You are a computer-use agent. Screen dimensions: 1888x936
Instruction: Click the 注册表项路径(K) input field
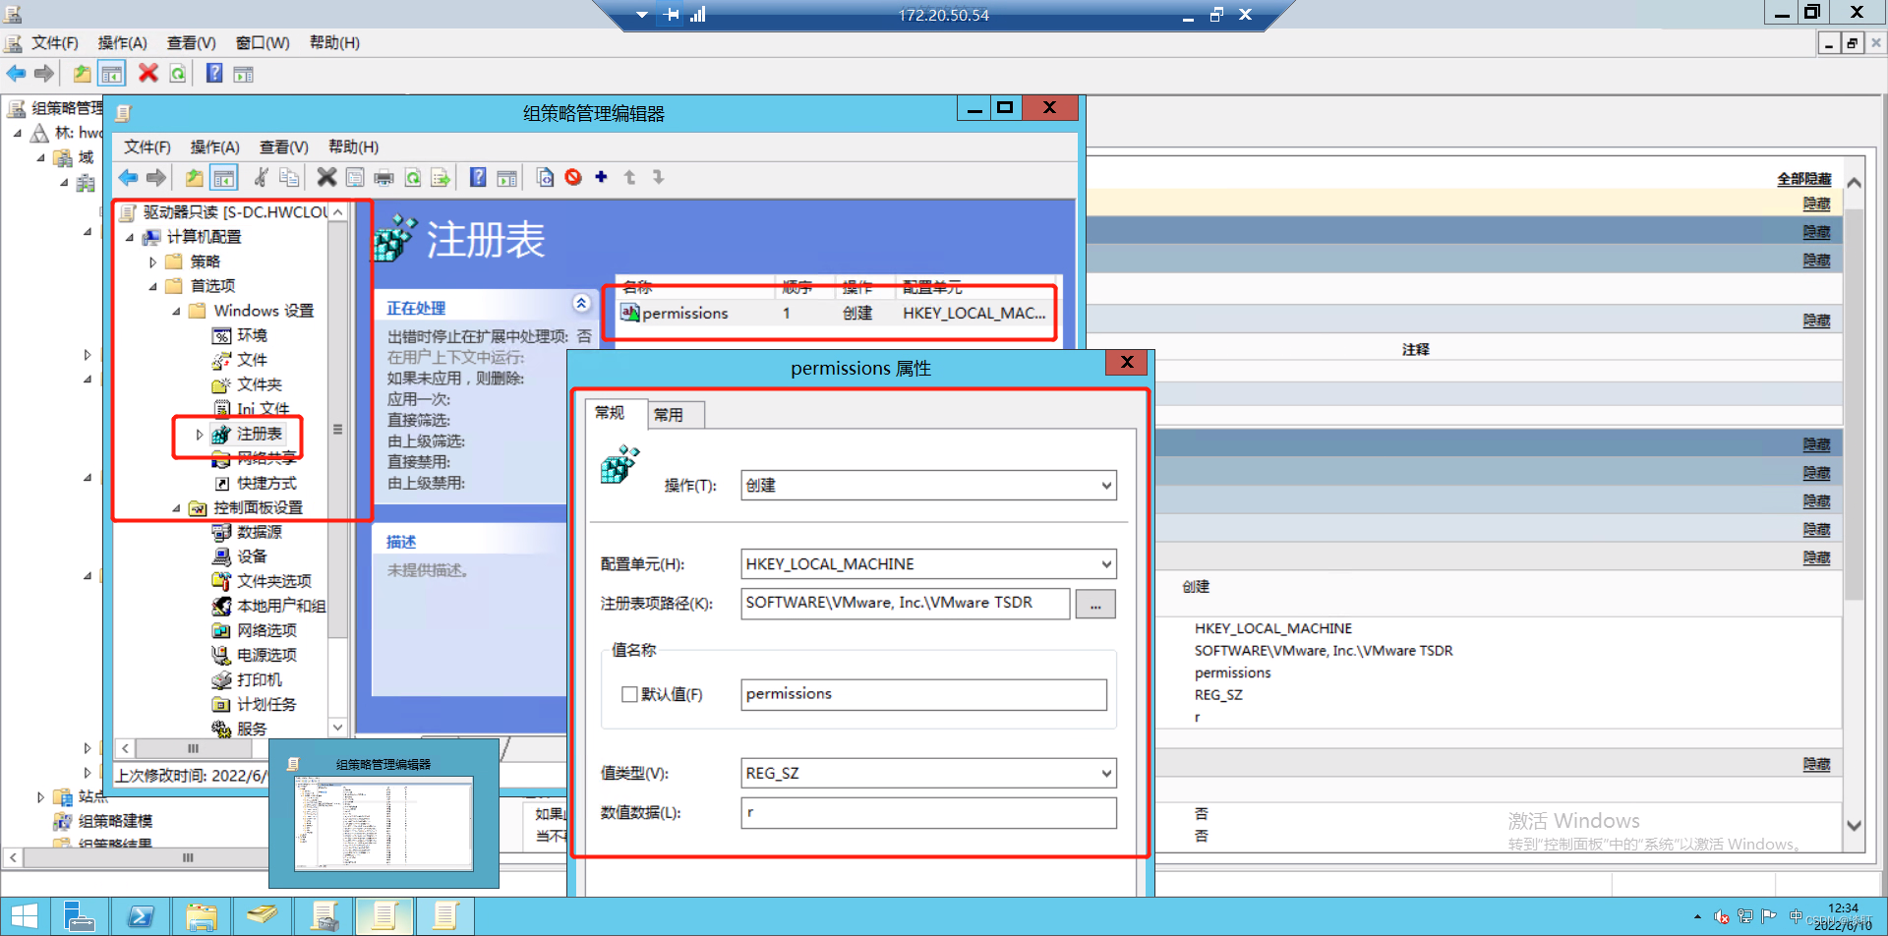tap(905, 603)
